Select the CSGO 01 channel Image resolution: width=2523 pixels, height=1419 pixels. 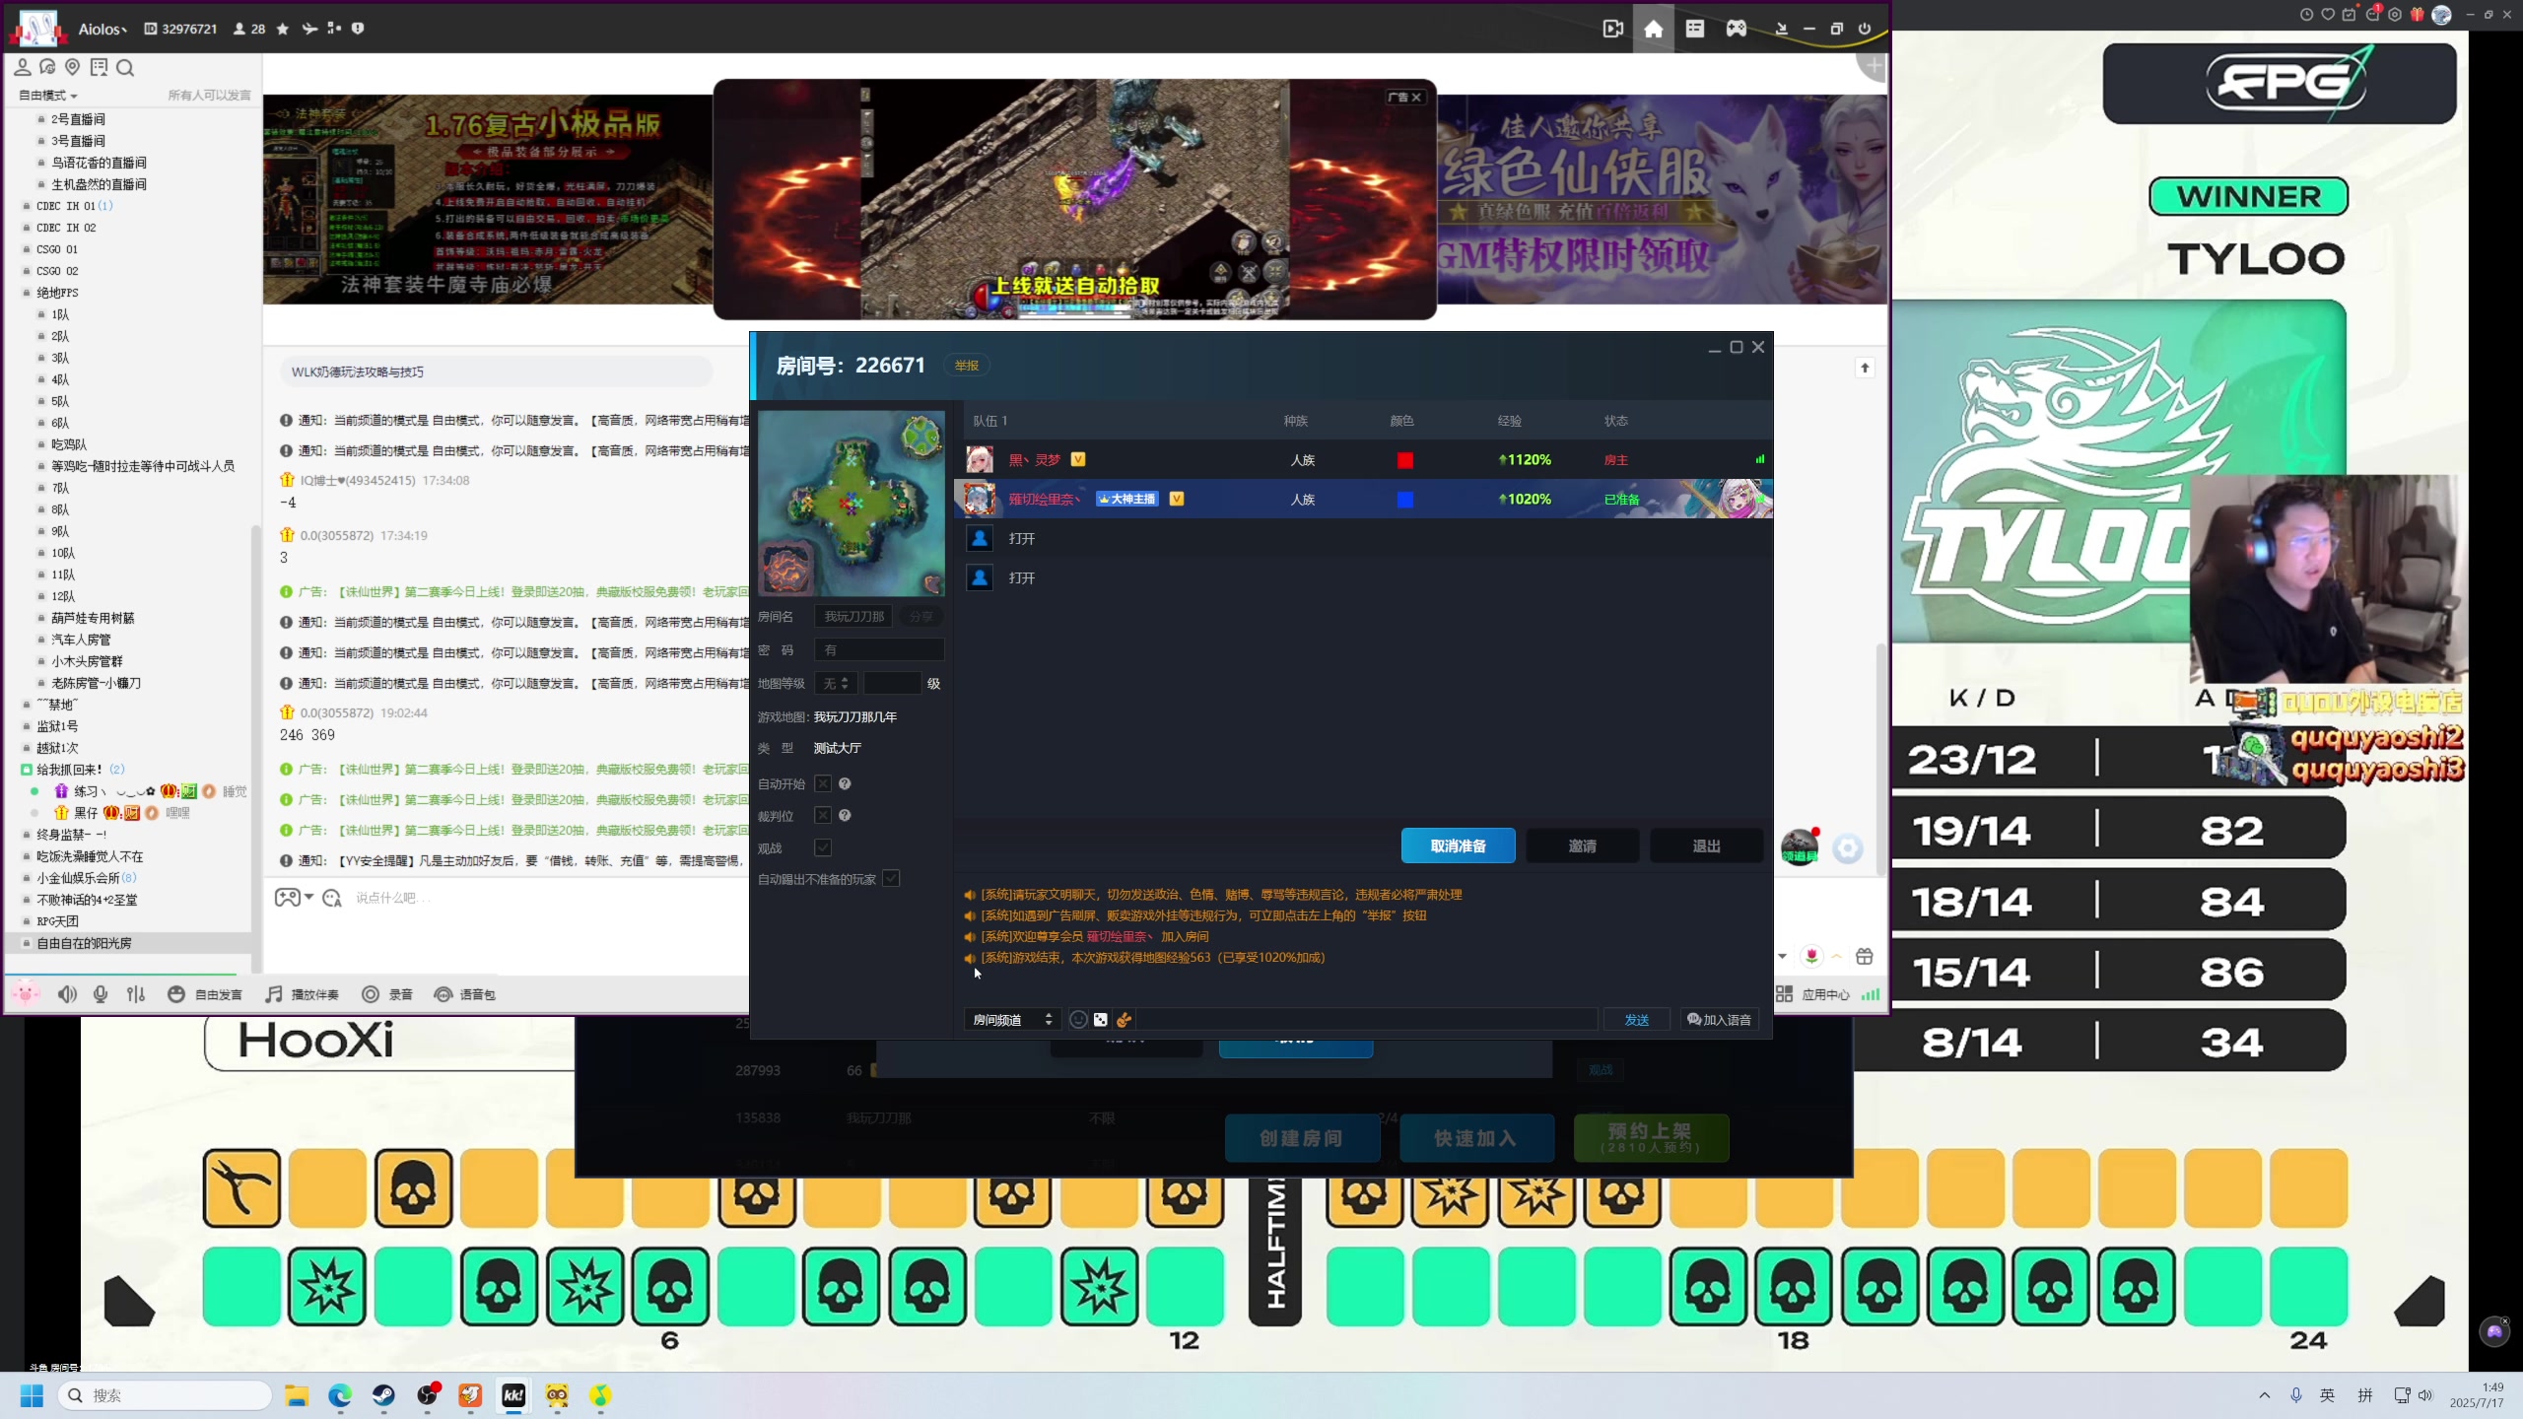(x=57, y=249)
